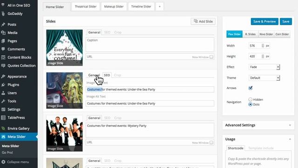
Task: Select the Dots navigation radio
Action: tap(251, 105)
